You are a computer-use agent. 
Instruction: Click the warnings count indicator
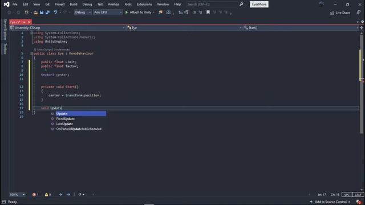coord(48,195)
